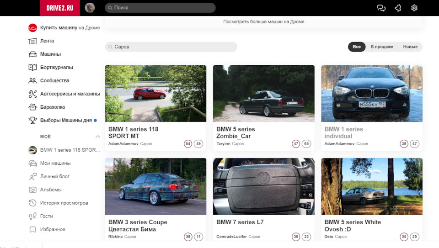Open Taryinn user profile link
The image size is (439, 248).
click(223, 144)
